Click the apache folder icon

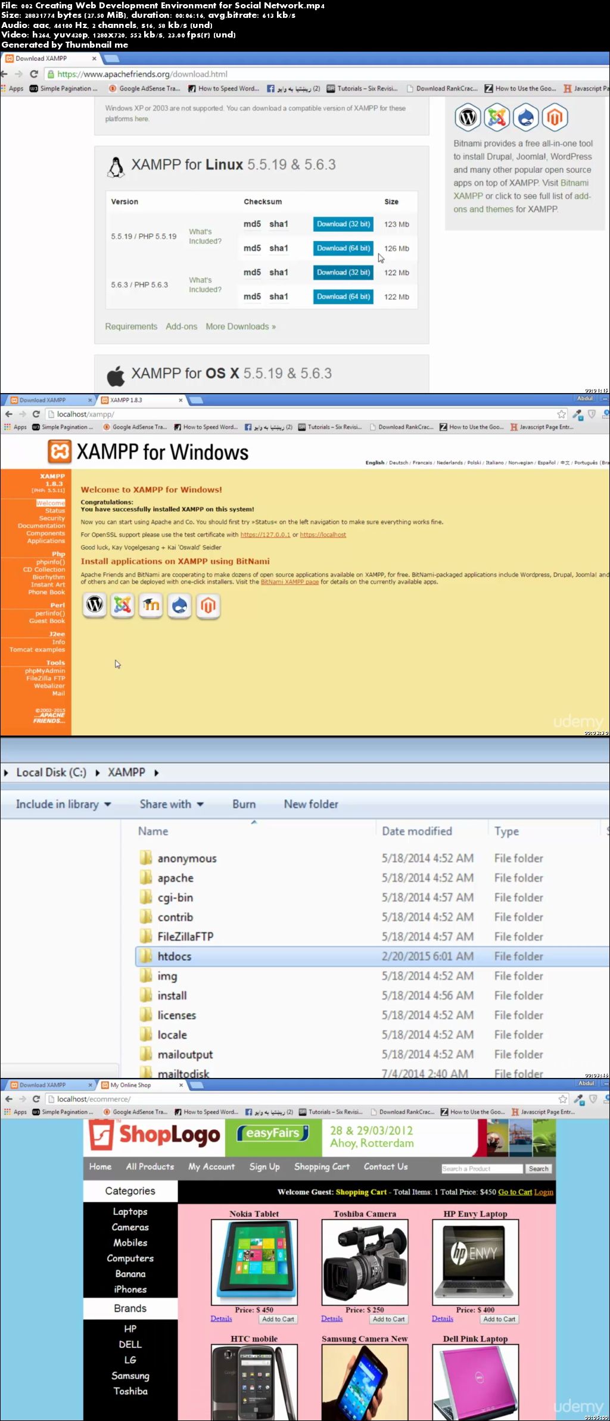click(145, 877)
